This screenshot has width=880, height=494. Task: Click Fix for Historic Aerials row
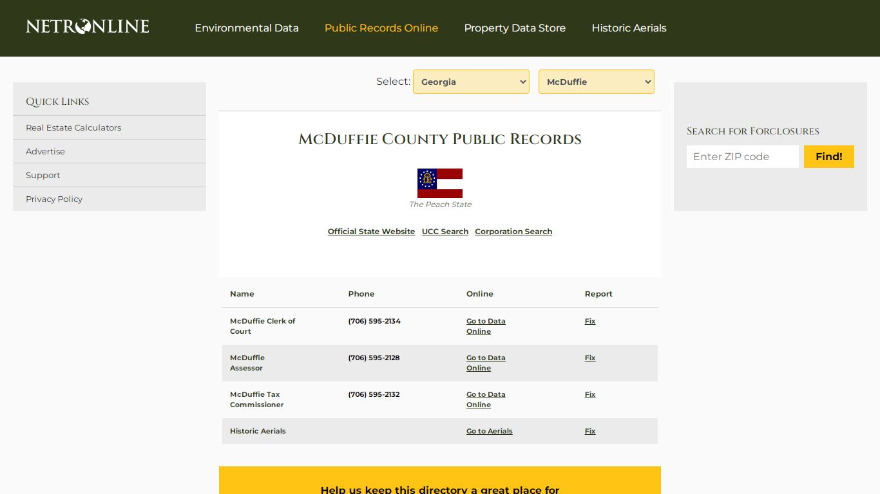point(590,431)
